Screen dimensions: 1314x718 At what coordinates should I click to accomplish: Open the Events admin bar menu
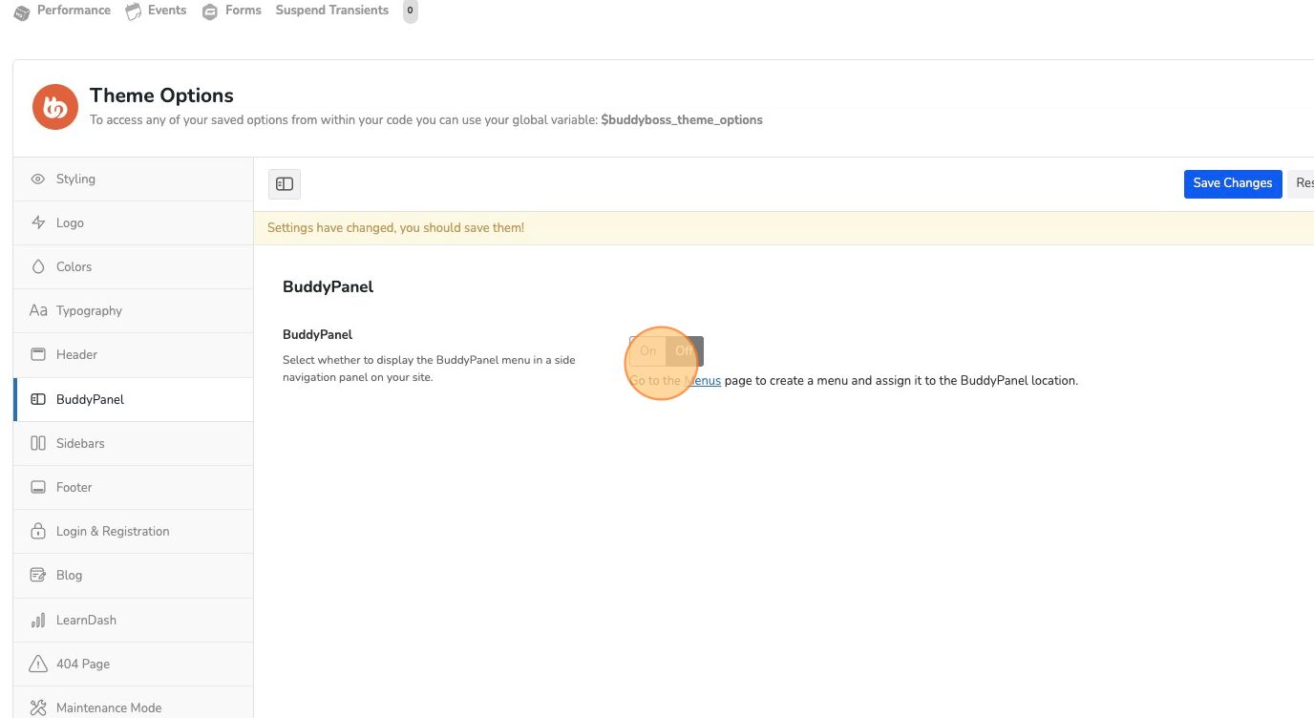pos(157,11)
